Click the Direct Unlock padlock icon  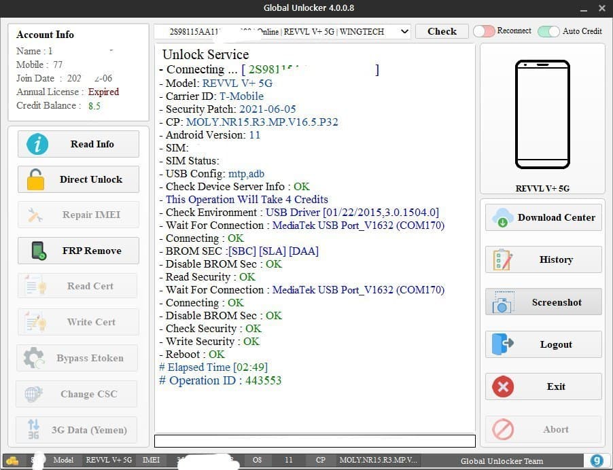click(35, 179)
